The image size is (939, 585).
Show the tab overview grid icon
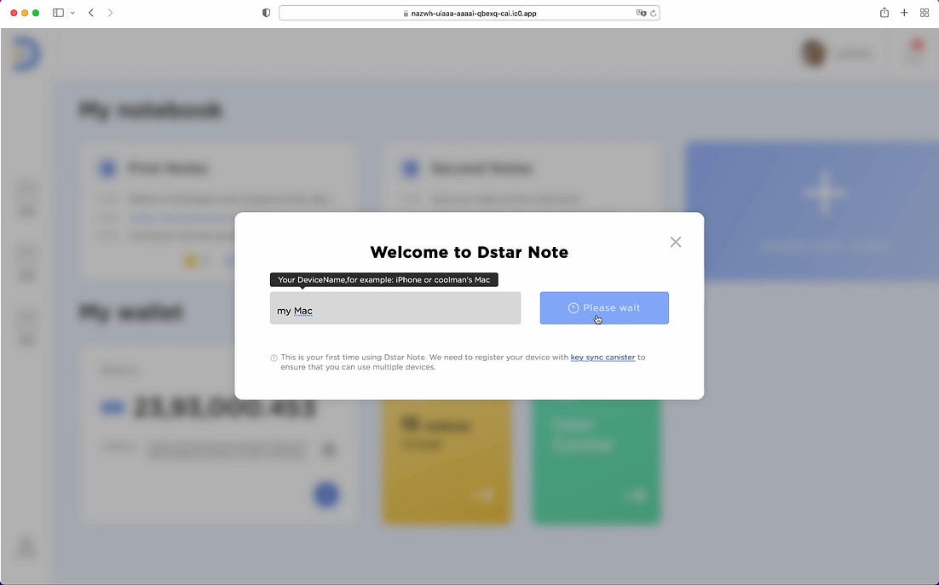click(x=924, y=13)
